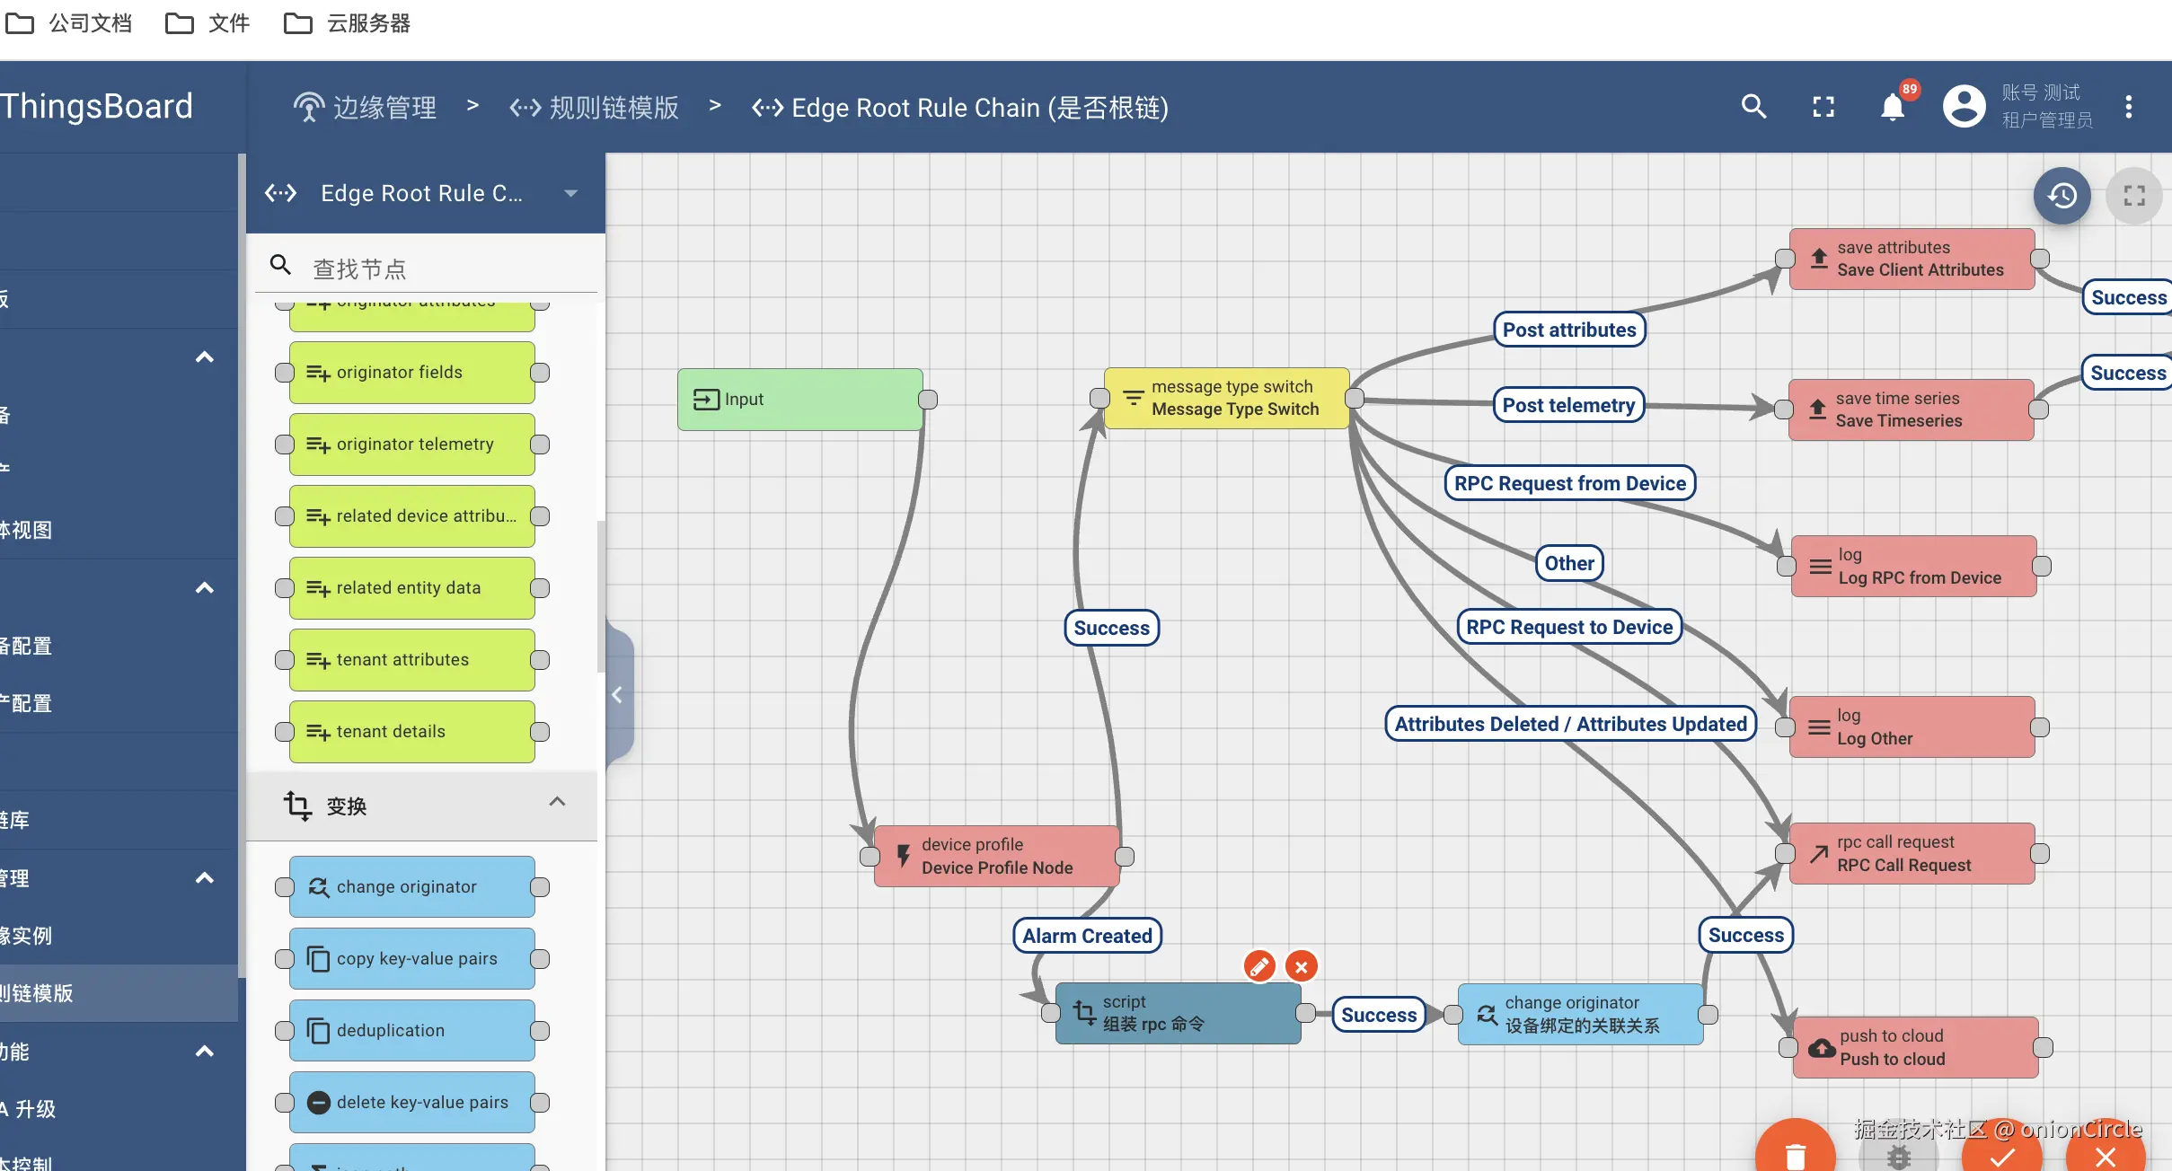Click the orange edit pencil on script node
2172x1171 pixels.
(x=1259, y=966)
